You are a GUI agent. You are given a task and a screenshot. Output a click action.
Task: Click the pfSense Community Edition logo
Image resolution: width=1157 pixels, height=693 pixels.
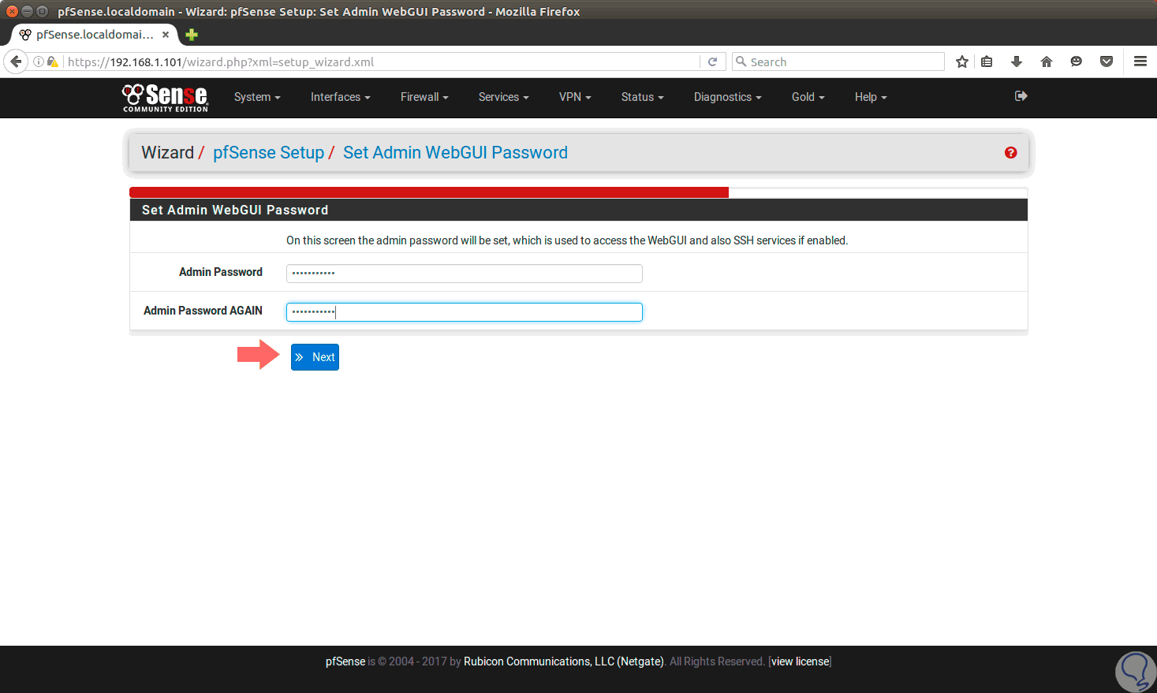165,98
